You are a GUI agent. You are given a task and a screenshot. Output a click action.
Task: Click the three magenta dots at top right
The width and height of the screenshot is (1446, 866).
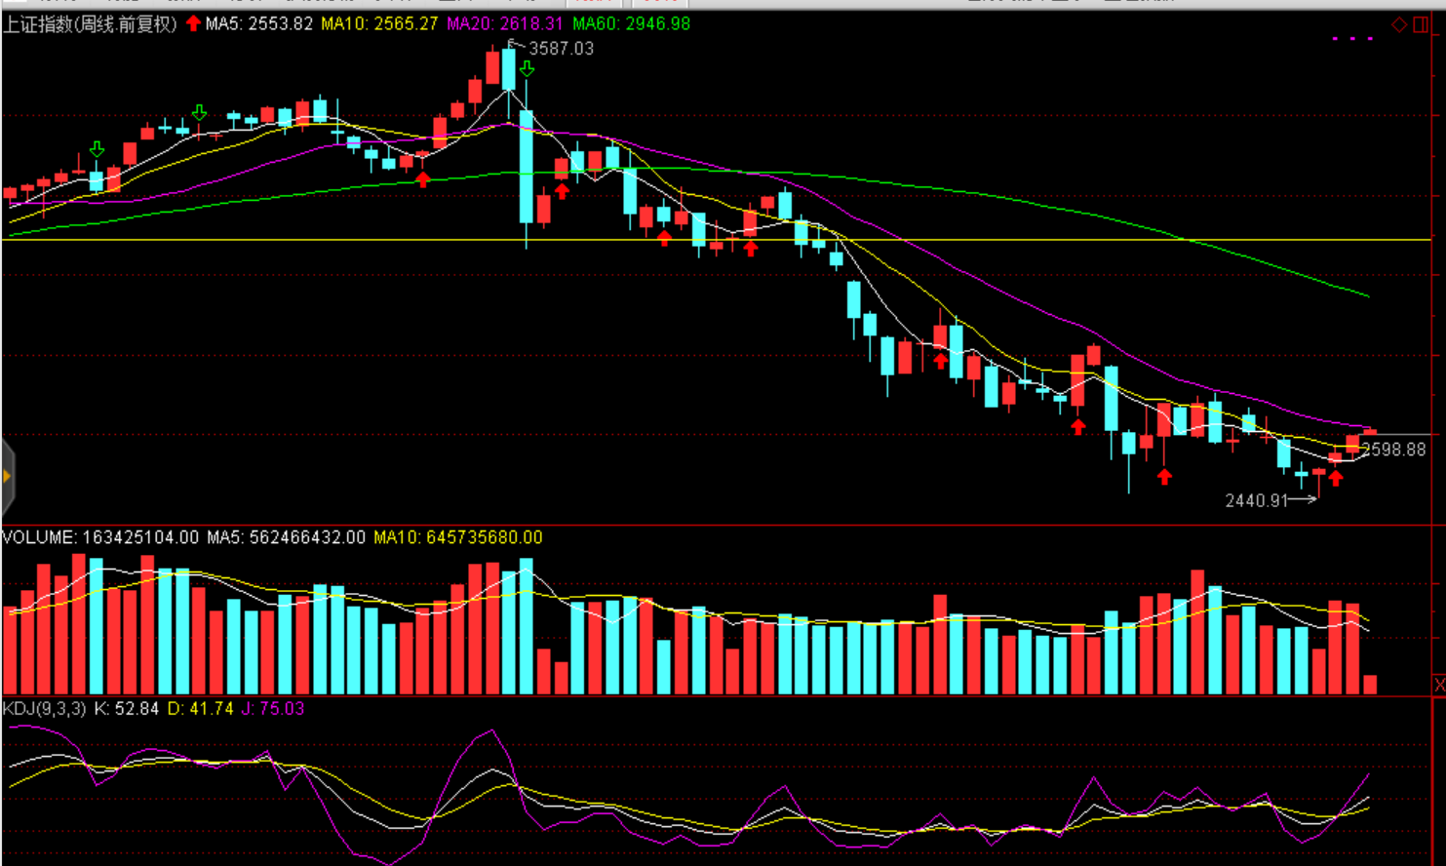click(1352, 39)
